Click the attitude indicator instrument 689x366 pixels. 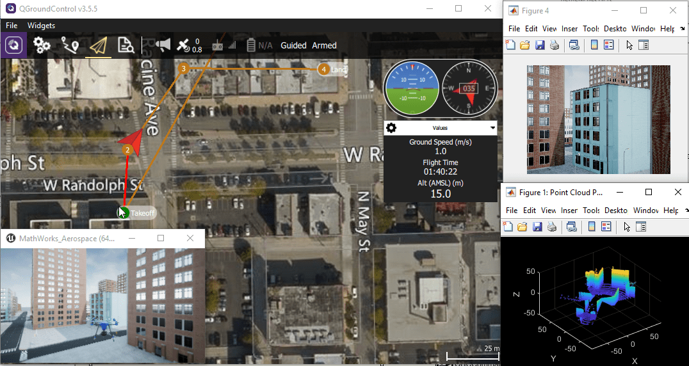412,88
